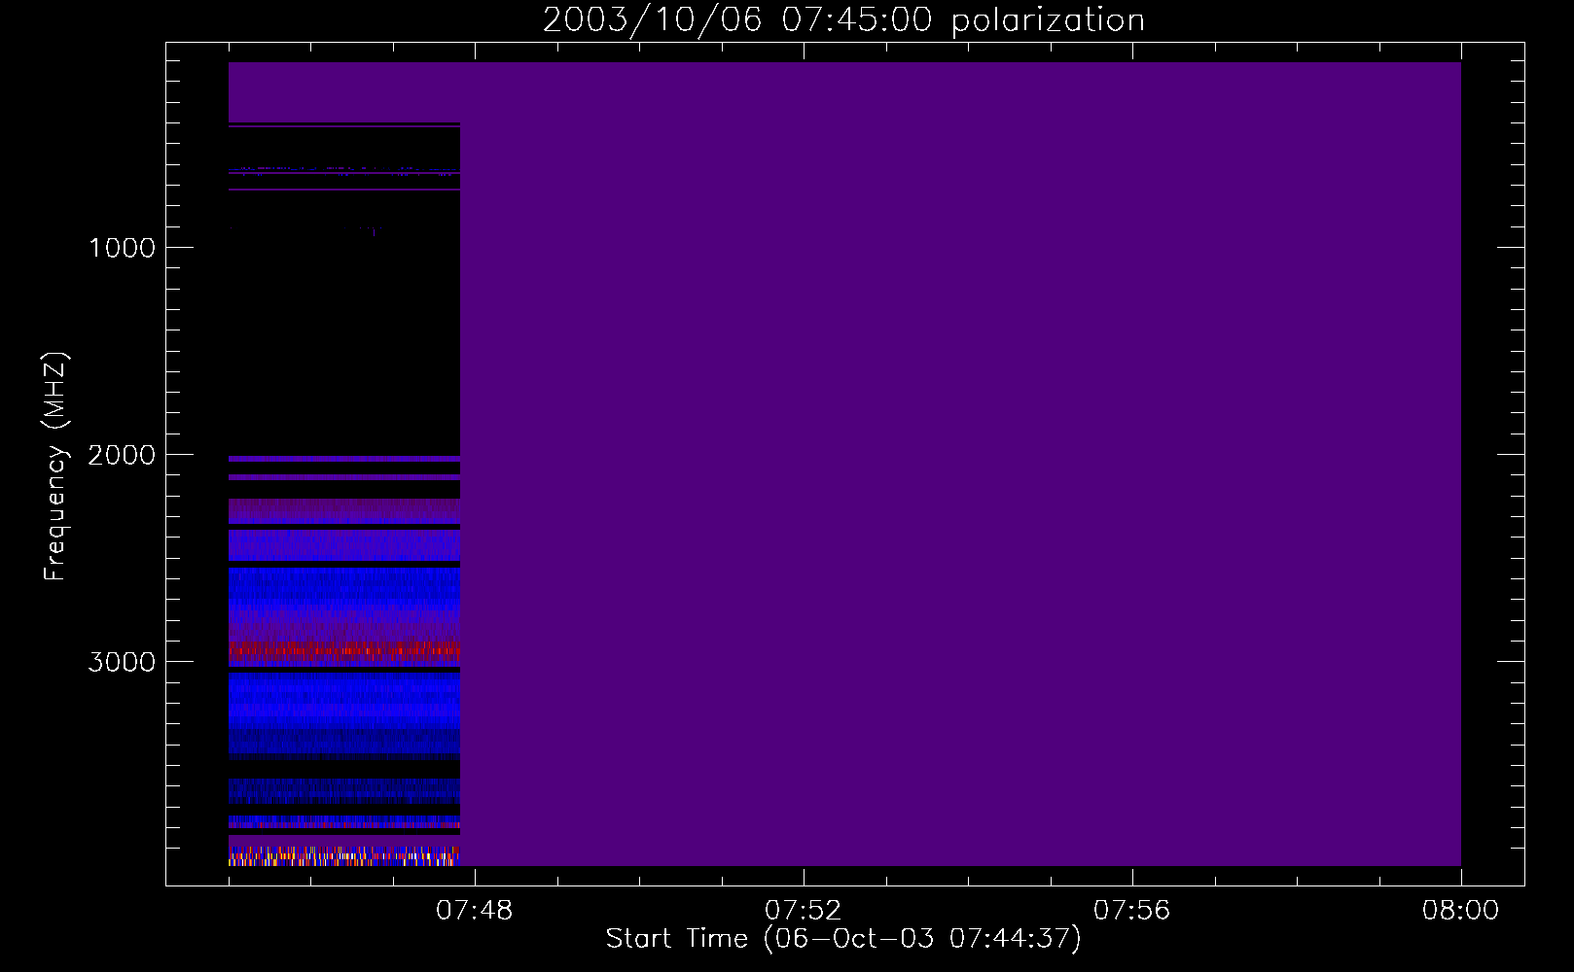Viewport: 1574px width, 972px height.
Task: Select the 2000 frequency tick label
Action: (122, 455)
